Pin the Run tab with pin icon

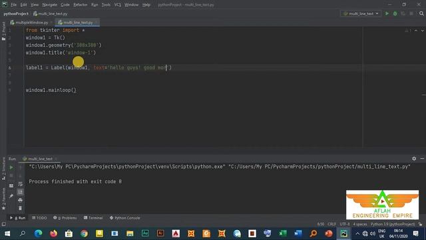[x=11, y=196]
